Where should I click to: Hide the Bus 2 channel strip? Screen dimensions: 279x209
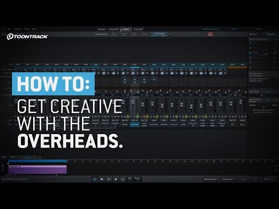tap(242, 64)
